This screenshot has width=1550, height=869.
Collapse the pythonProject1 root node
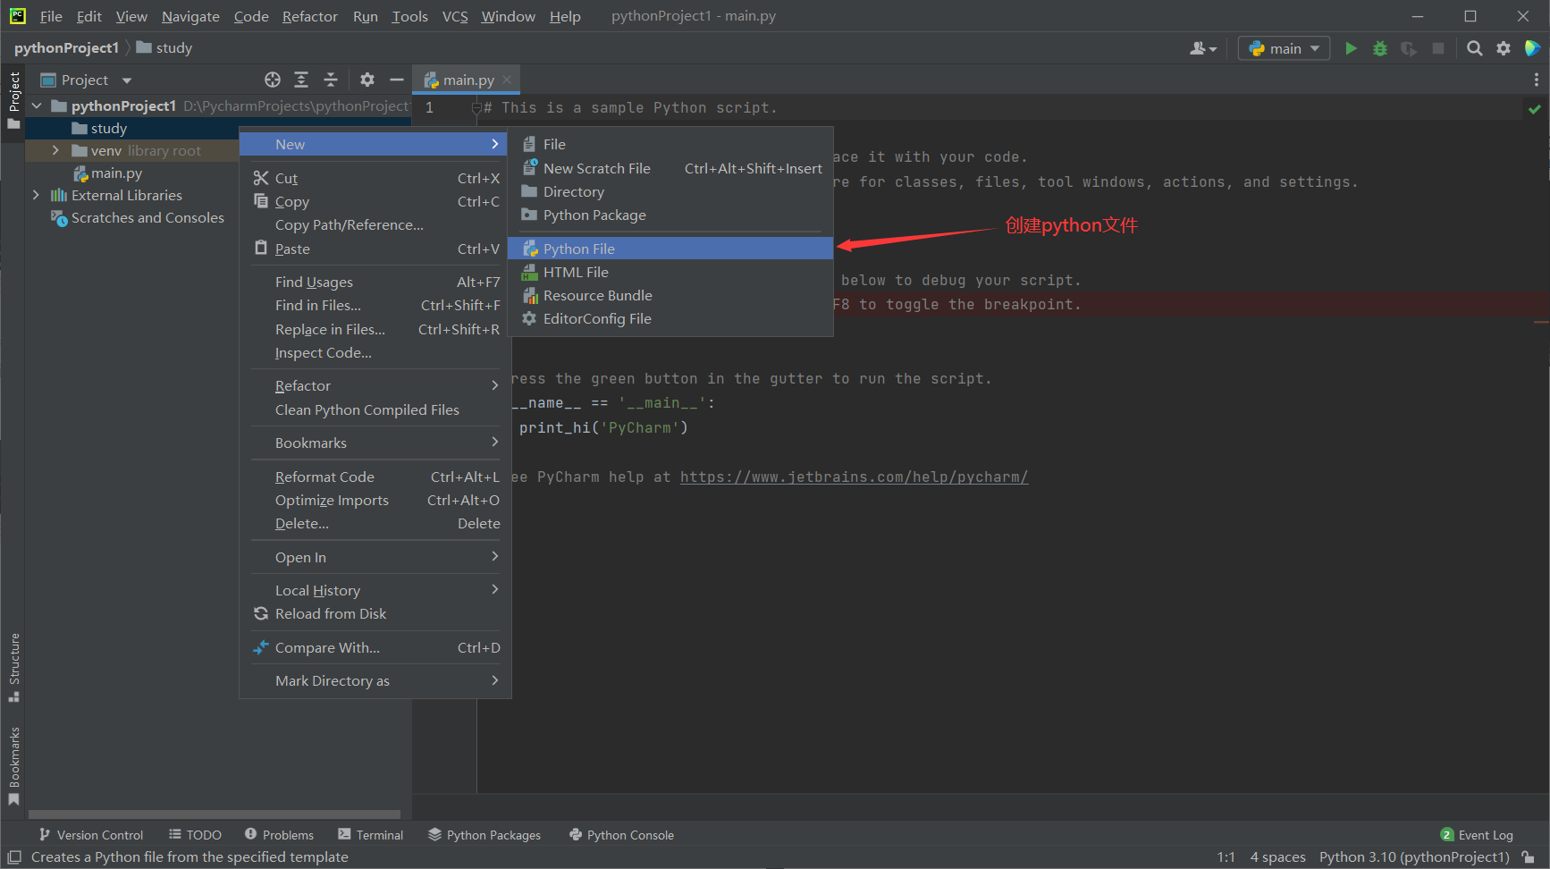tap(37, 105)
